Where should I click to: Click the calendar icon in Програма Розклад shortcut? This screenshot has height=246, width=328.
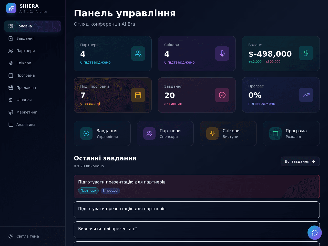275,134
